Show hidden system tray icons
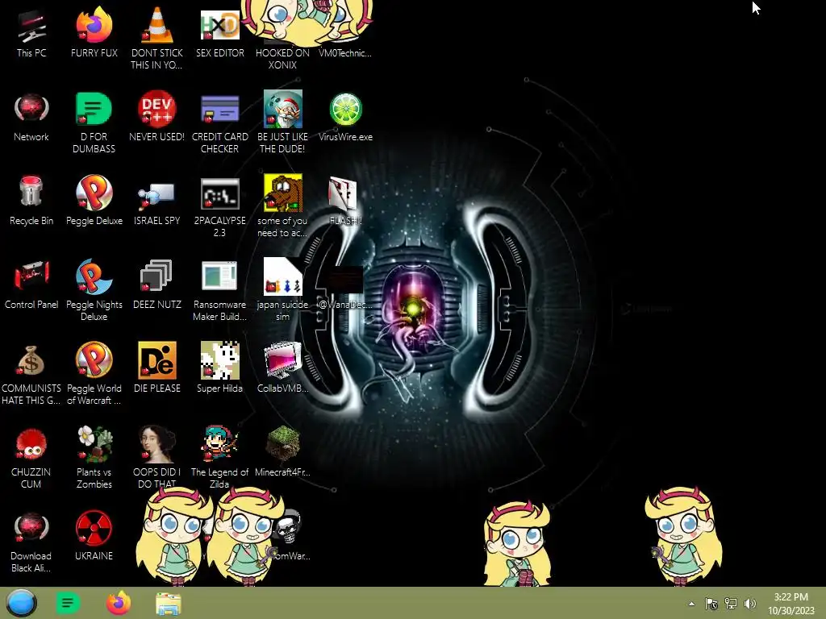The height and width of the screenshot is (619, 826). click(x=691, y=604)
